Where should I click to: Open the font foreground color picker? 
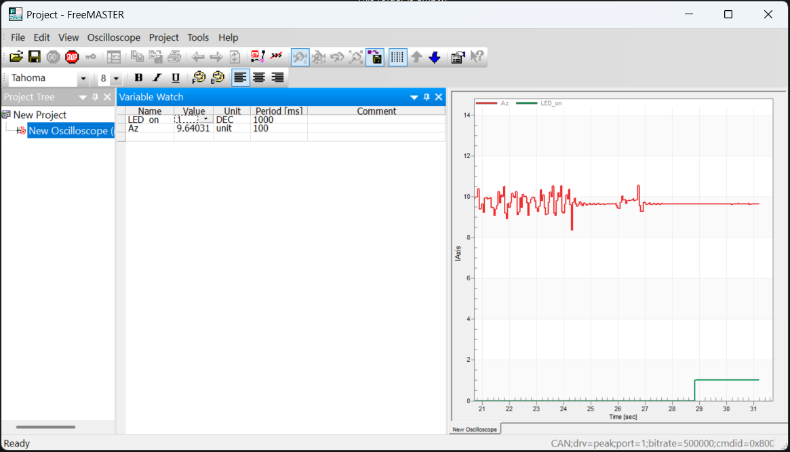(x=199, y=78)
